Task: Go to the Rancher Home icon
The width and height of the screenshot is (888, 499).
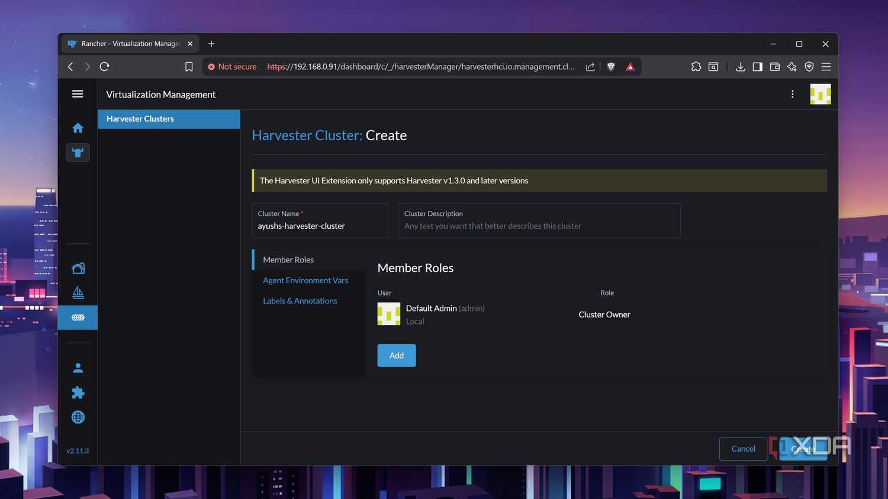Action: point(78,128)
